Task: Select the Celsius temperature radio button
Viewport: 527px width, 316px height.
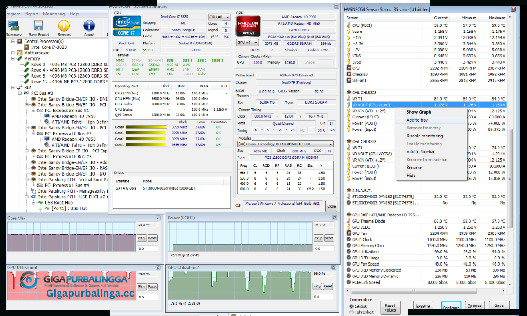Action: click(x=351, y=306)
